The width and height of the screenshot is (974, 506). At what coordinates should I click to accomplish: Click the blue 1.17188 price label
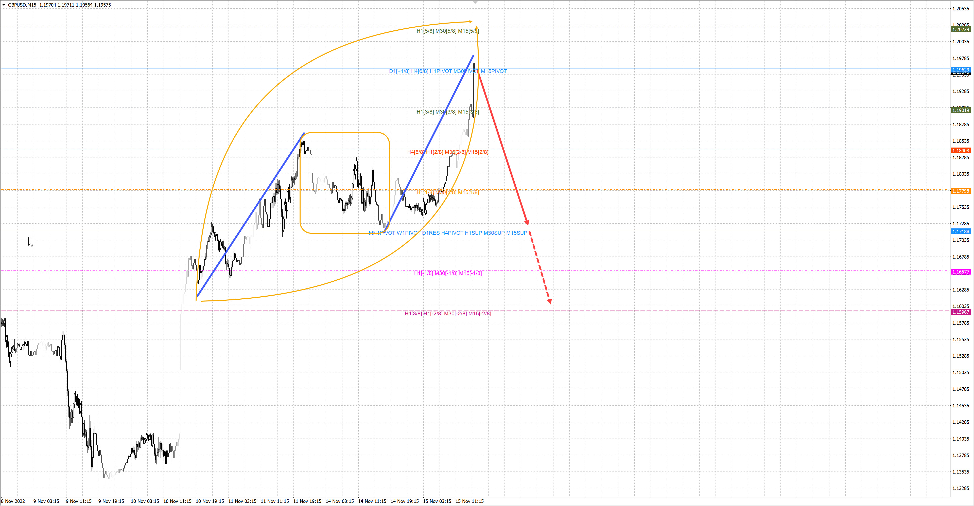[x=960, y=231]
